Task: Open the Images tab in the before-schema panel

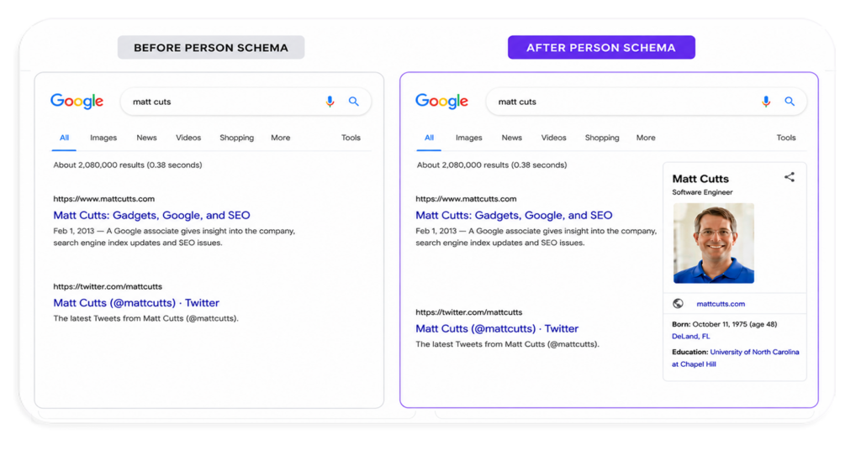Action: tap(103, 138)
